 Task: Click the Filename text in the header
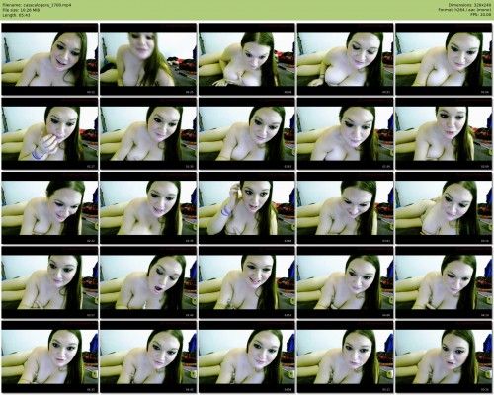pyautogui.click(x=37, y=5)
